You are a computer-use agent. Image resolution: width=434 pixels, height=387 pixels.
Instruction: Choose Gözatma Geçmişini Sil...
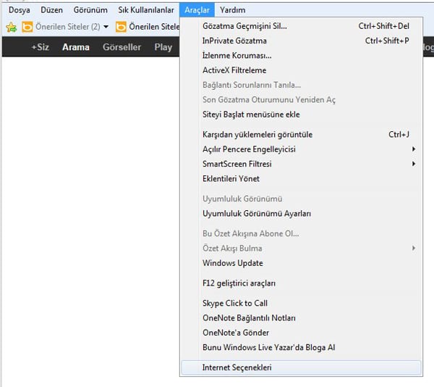tap(301, 26)
